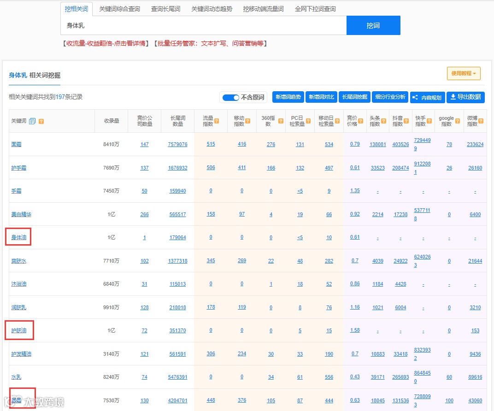This screenshot has height=411, width=494.
Task: Click 沐浴油 mobile daily searches 52
Action: [329, 284]
